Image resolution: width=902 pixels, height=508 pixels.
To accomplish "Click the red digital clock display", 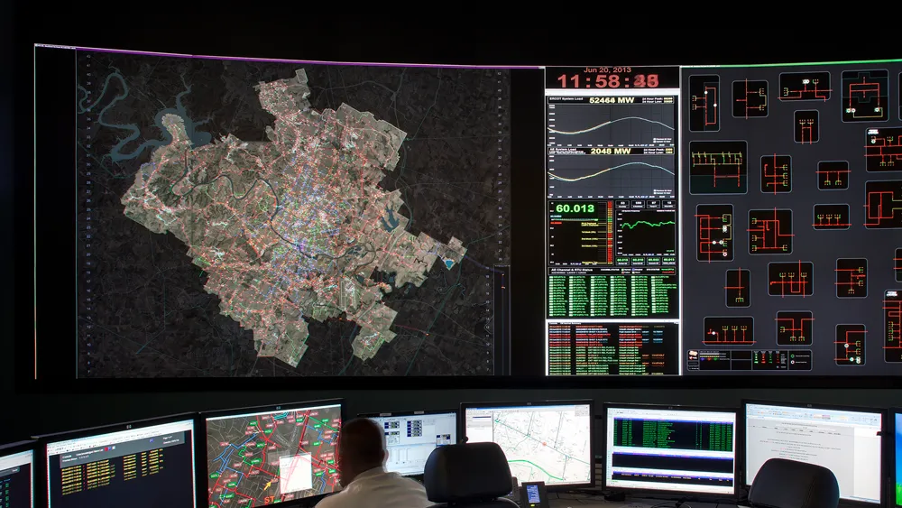I will click(608, 80).
